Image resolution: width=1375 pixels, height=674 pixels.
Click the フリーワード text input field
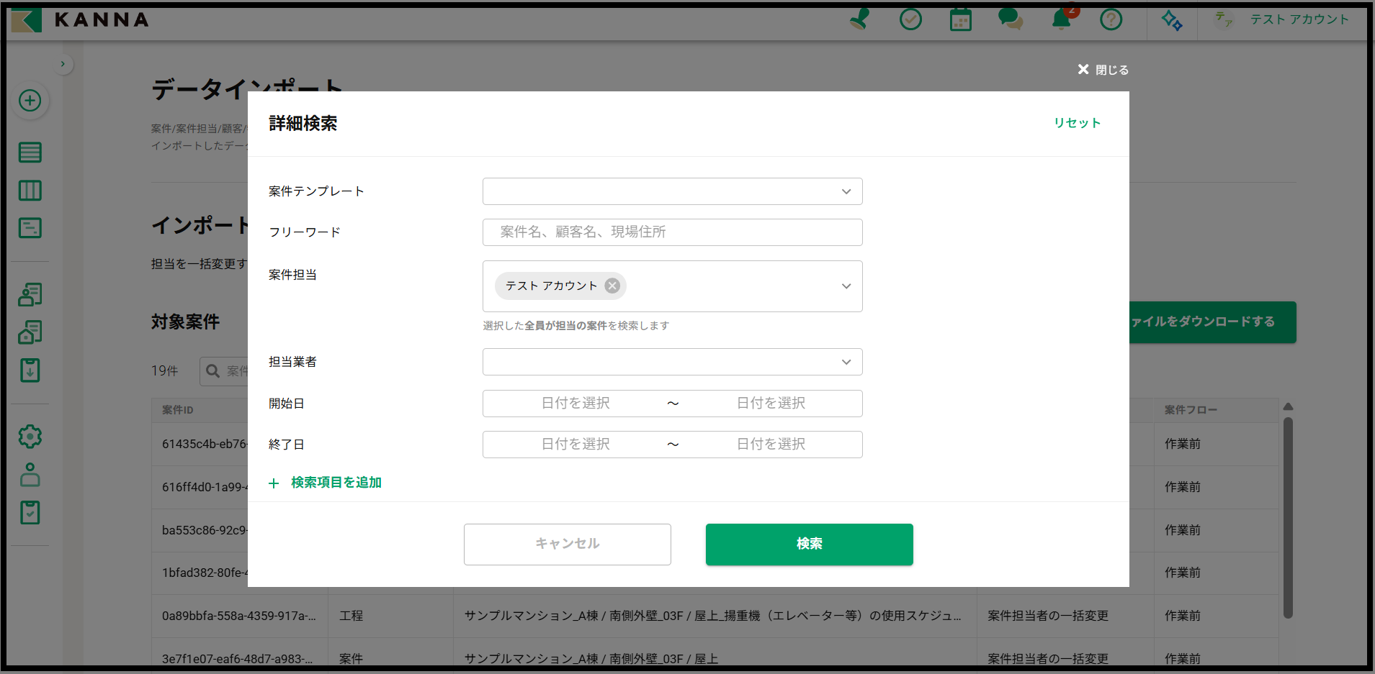(x=672, y=232)
